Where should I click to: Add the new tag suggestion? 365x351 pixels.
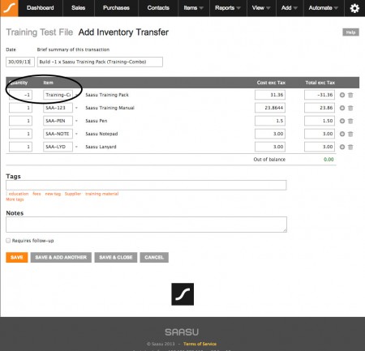[x=53, y=194]
